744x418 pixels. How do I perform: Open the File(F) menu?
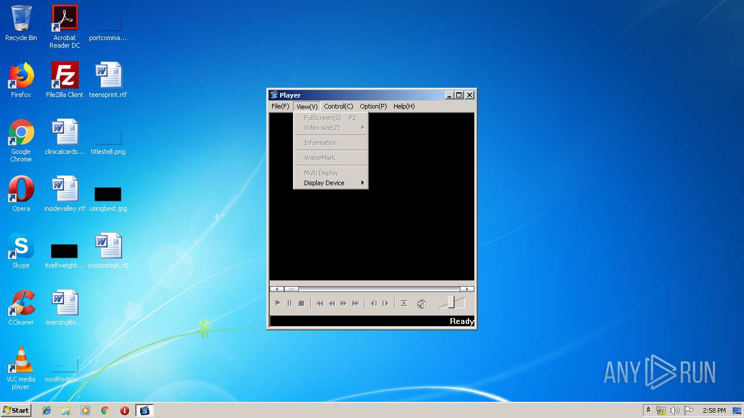point(280,106)
